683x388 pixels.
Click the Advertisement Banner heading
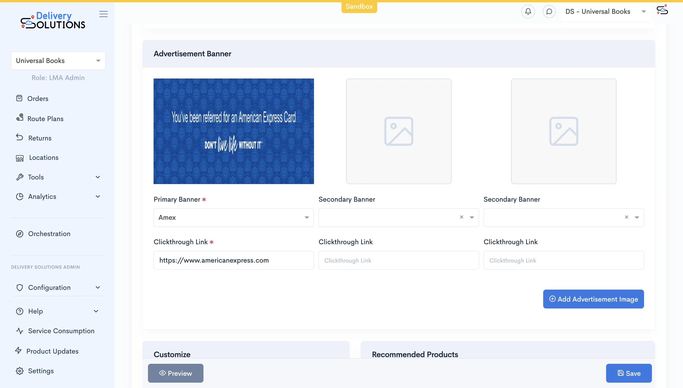(x=193, y=54)
